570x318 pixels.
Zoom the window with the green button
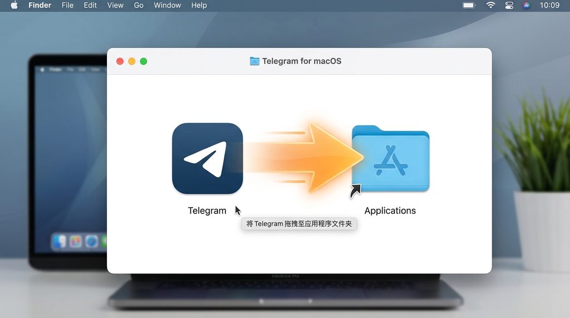pyautogui.click(x=144, y=61)
